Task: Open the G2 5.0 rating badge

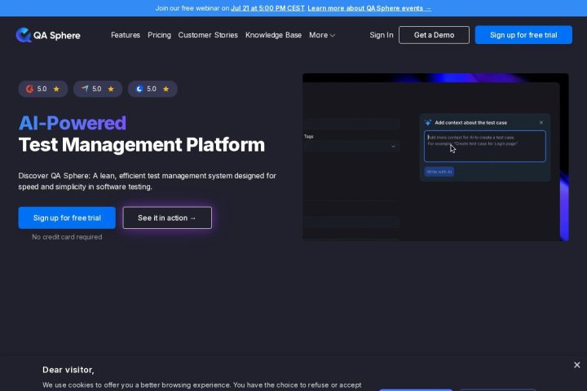Action: [x=42, y=89]
